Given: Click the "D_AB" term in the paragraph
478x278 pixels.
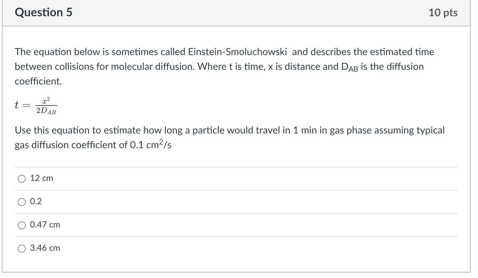Looking at the screenshot, I should tap(349, 67).
